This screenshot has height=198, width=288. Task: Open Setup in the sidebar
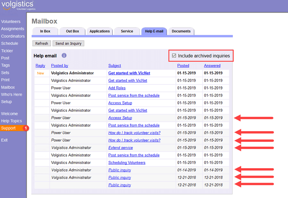6,102
